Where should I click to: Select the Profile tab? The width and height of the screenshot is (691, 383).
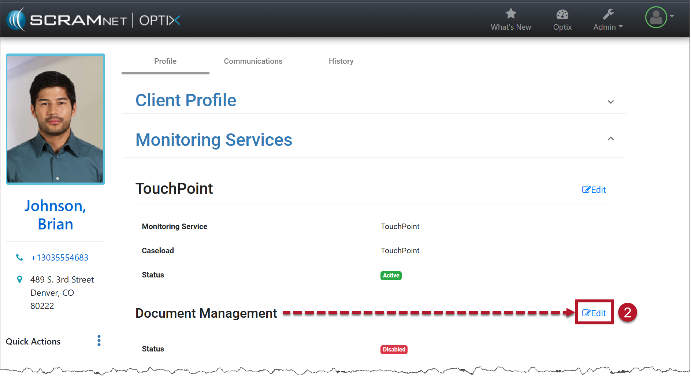click(165, 61)
